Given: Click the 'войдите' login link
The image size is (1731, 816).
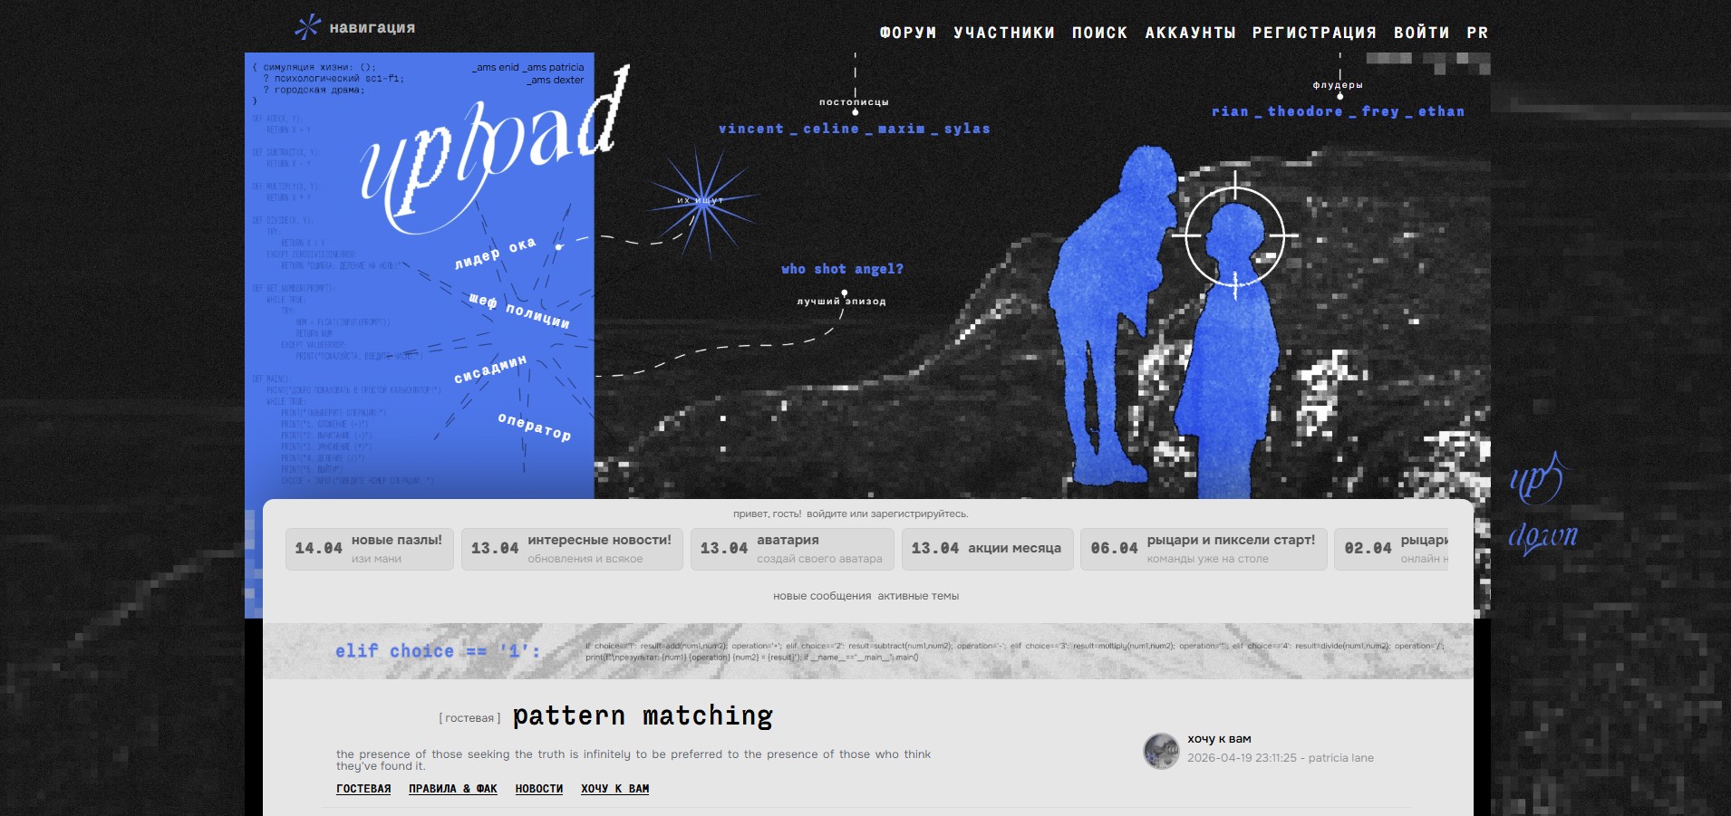Looking at the screenshot, I should pyautogui.click(x=823, y=514).
